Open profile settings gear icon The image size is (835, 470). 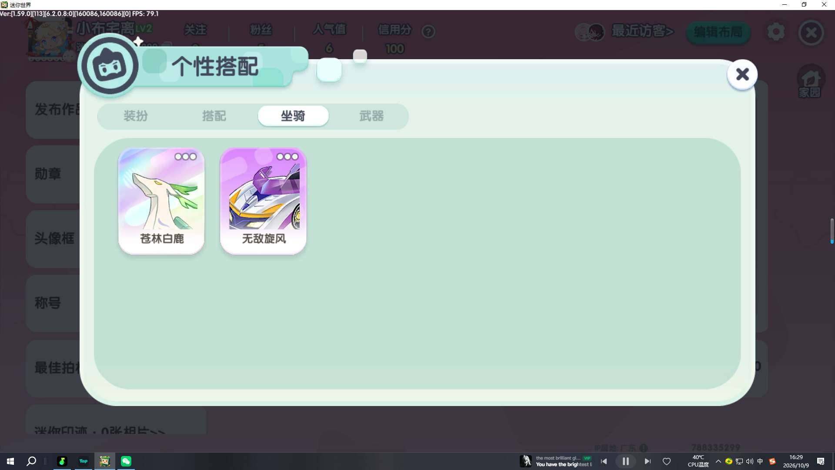[776, 32]
